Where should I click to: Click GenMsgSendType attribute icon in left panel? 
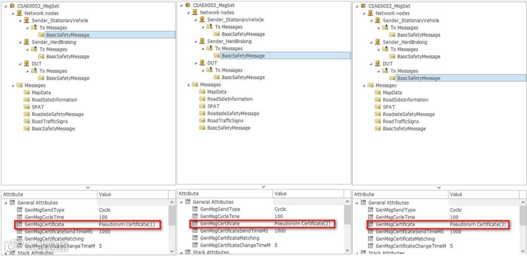20,210
